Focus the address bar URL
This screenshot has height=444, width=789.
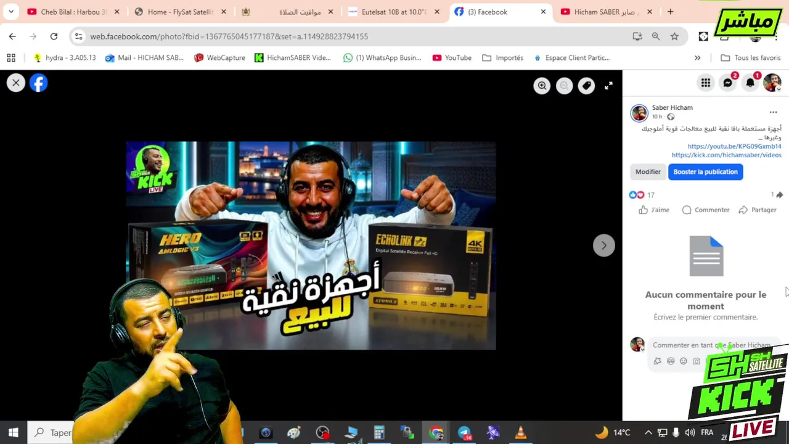tap(229, 36)
